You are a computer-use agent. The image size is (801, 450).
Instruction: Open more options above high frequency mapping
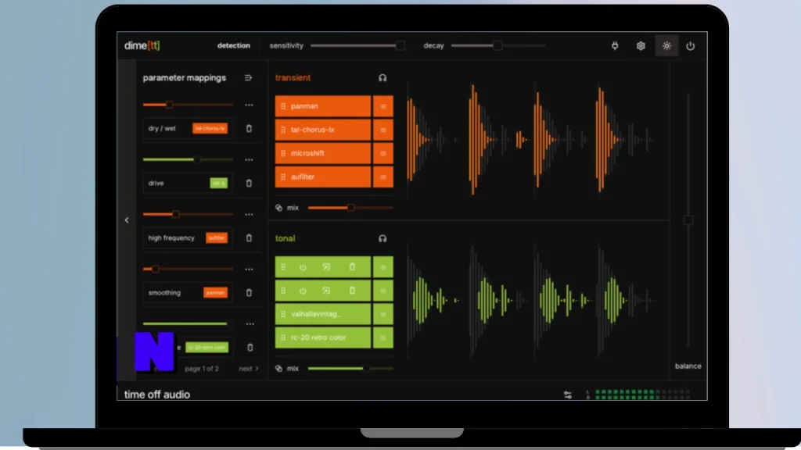click(249, 214)
